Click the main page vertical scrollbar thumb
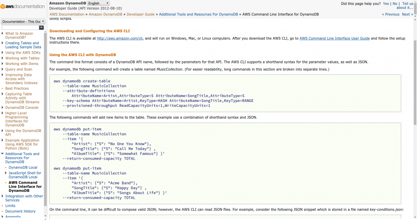 (x=415, y=83)
